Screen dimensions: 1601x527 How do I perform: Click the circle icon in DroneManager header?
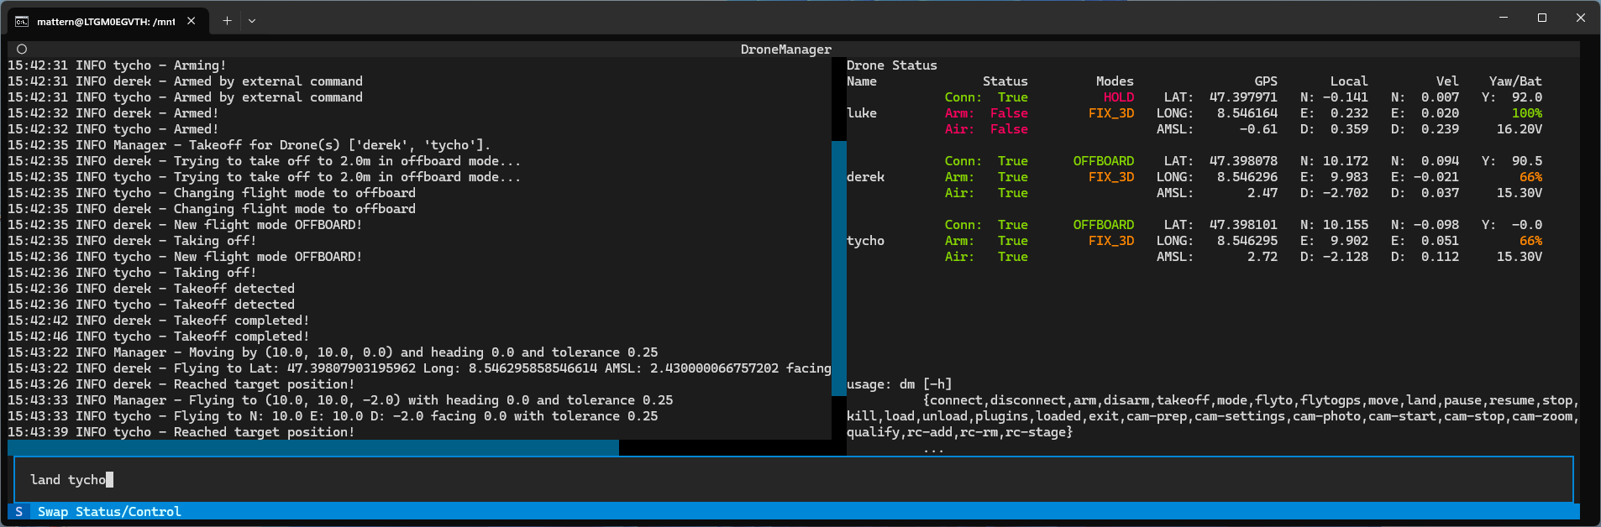tap(22, 50)
